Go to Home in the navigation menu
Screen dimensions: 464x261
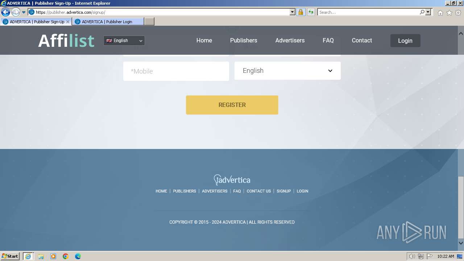204,40
